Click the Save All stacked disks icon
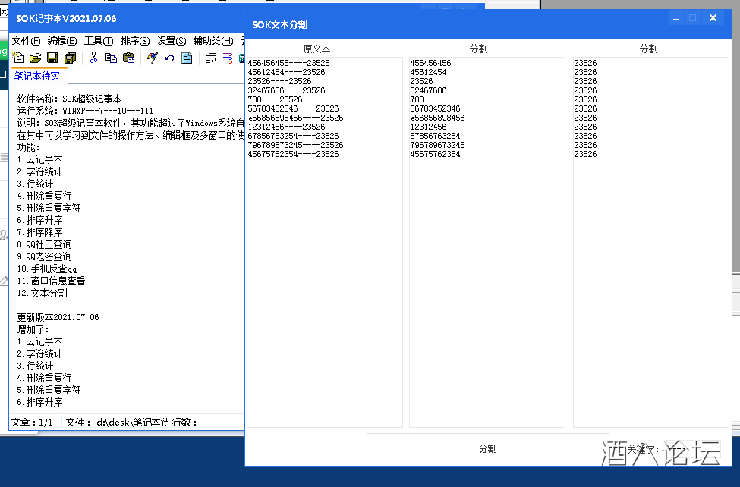 point(70,58)
